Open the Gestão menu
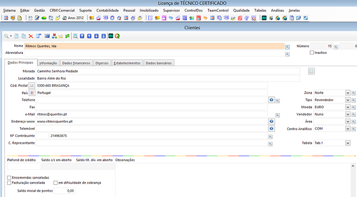This screenshot has width=357, height=197. click(x=39, y=11)
